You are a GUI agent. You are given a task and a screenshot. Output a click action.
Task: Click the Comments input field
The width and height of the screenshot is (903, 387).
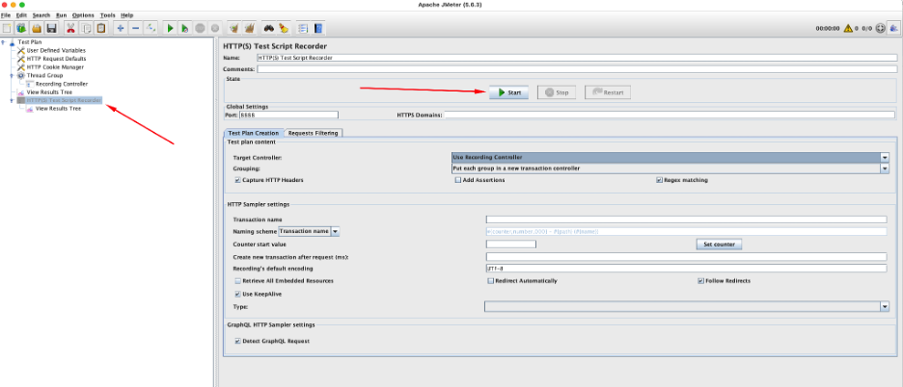click(577, 69)
